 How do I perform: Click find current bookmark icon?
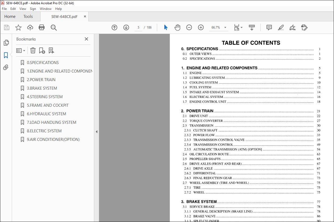tap(51, 50)
